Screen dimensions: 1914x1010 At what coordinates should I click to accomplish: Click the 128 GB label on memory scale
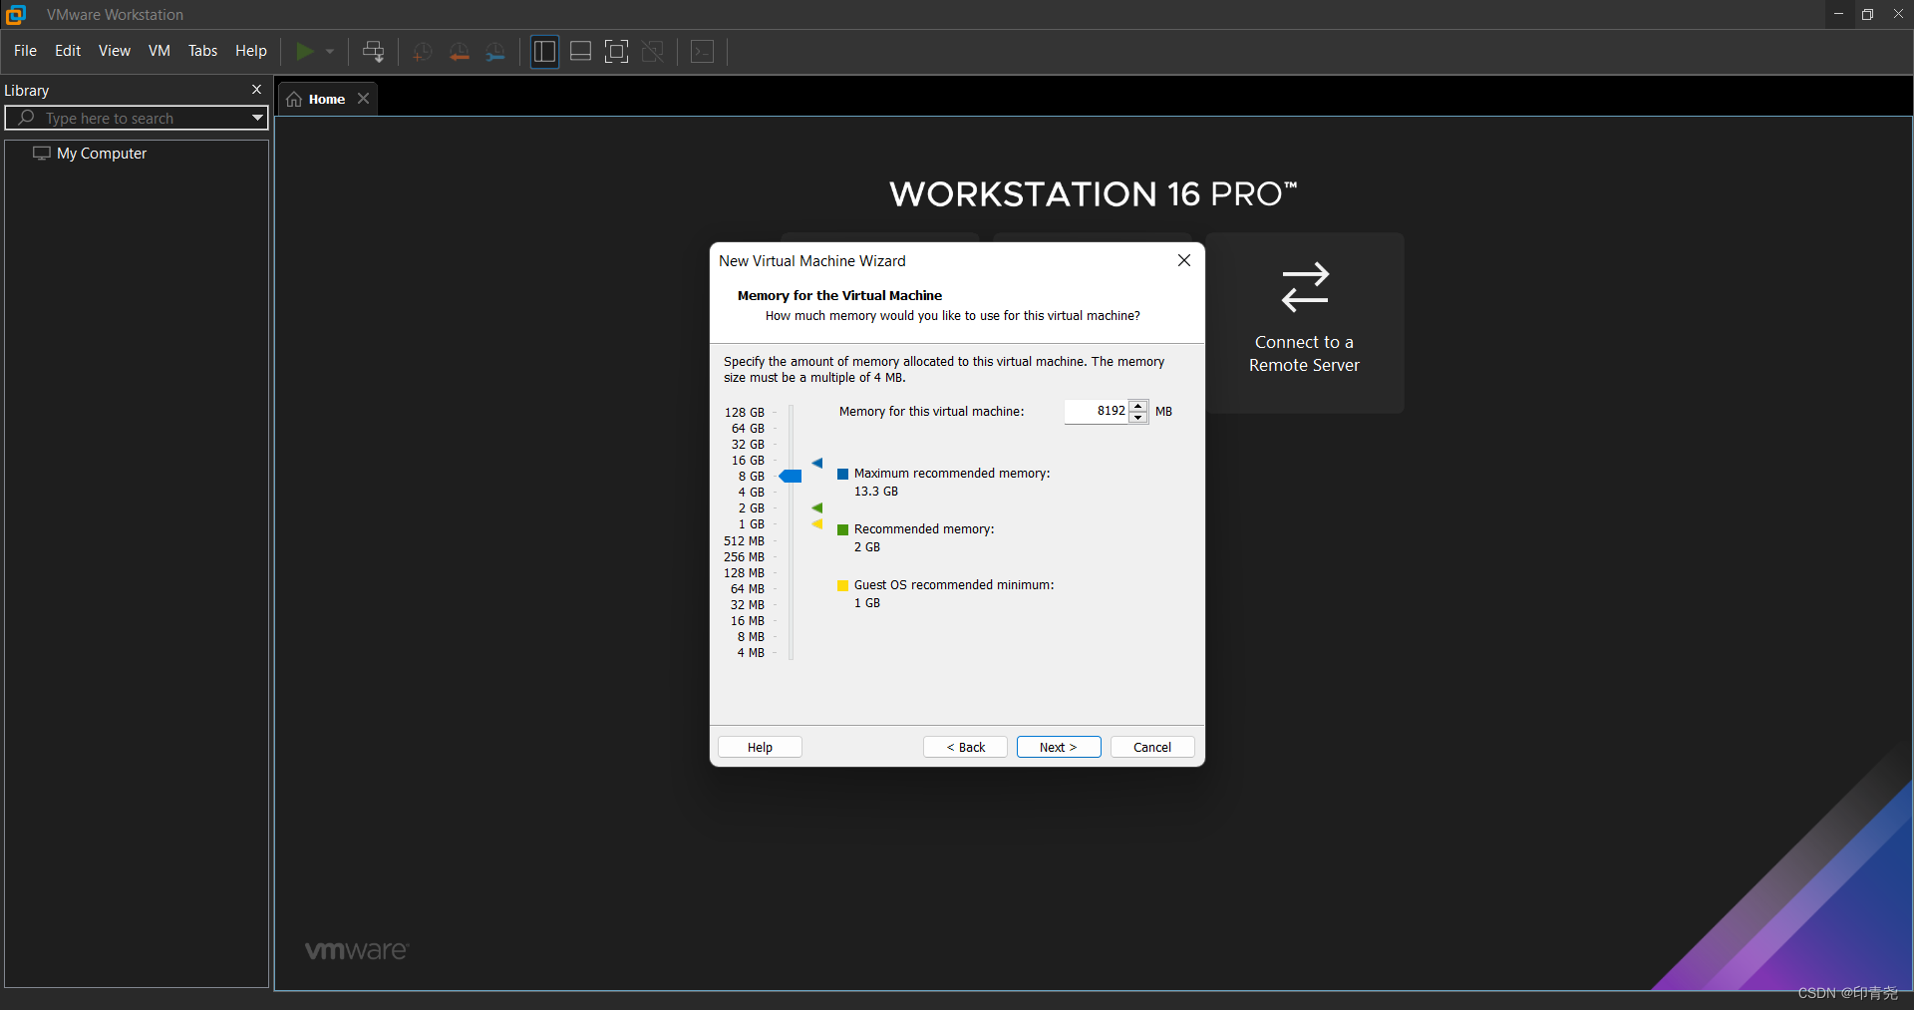click(745, 412)
